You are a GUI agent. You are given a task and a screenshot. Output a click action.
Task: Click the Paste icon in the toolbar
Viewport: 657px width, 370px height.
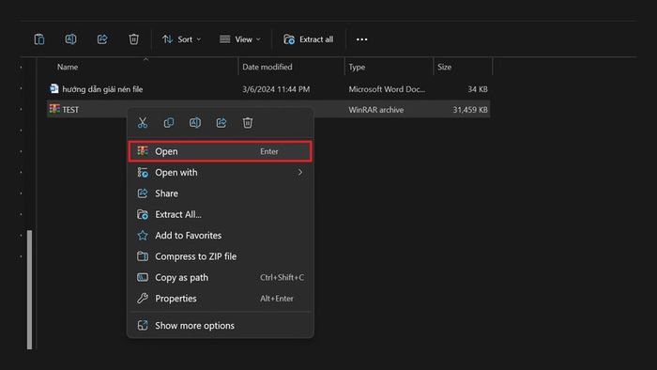coord(39,39)
